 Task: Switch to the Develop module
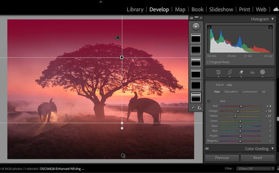159,9
